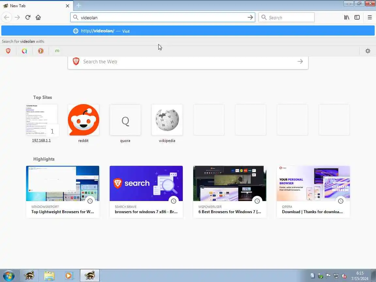376x282 pixels.
Task: Launch media player from taskbar
Action: (69, 275)
